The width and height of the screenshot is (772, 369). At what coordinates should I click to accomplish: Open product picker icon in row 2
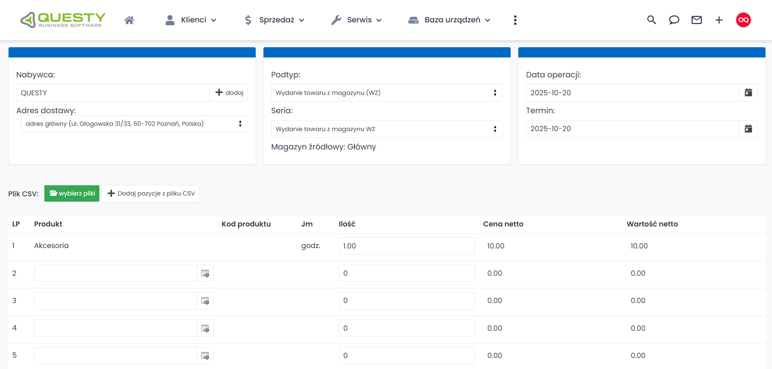click(205, 273)
